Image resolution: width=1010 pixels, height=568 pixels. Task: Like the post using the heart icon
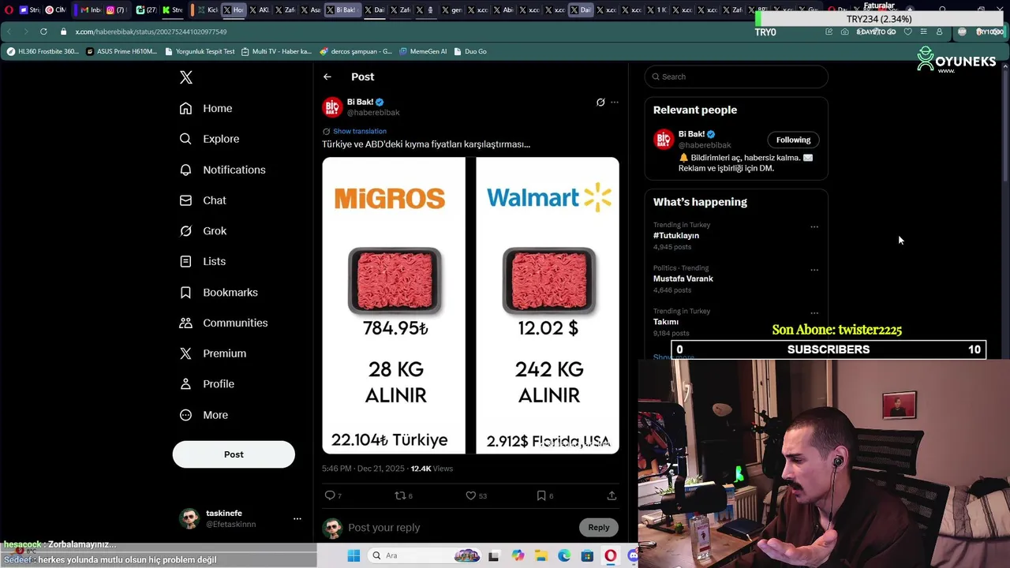point(476,495)
